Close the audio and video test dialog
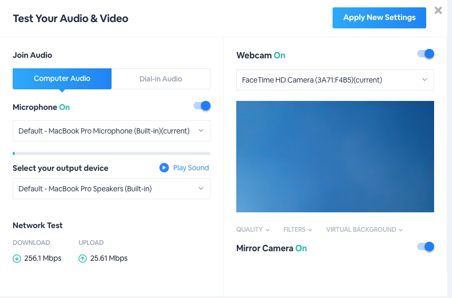Viewport: 452px width, 298px height. (438, 11)
